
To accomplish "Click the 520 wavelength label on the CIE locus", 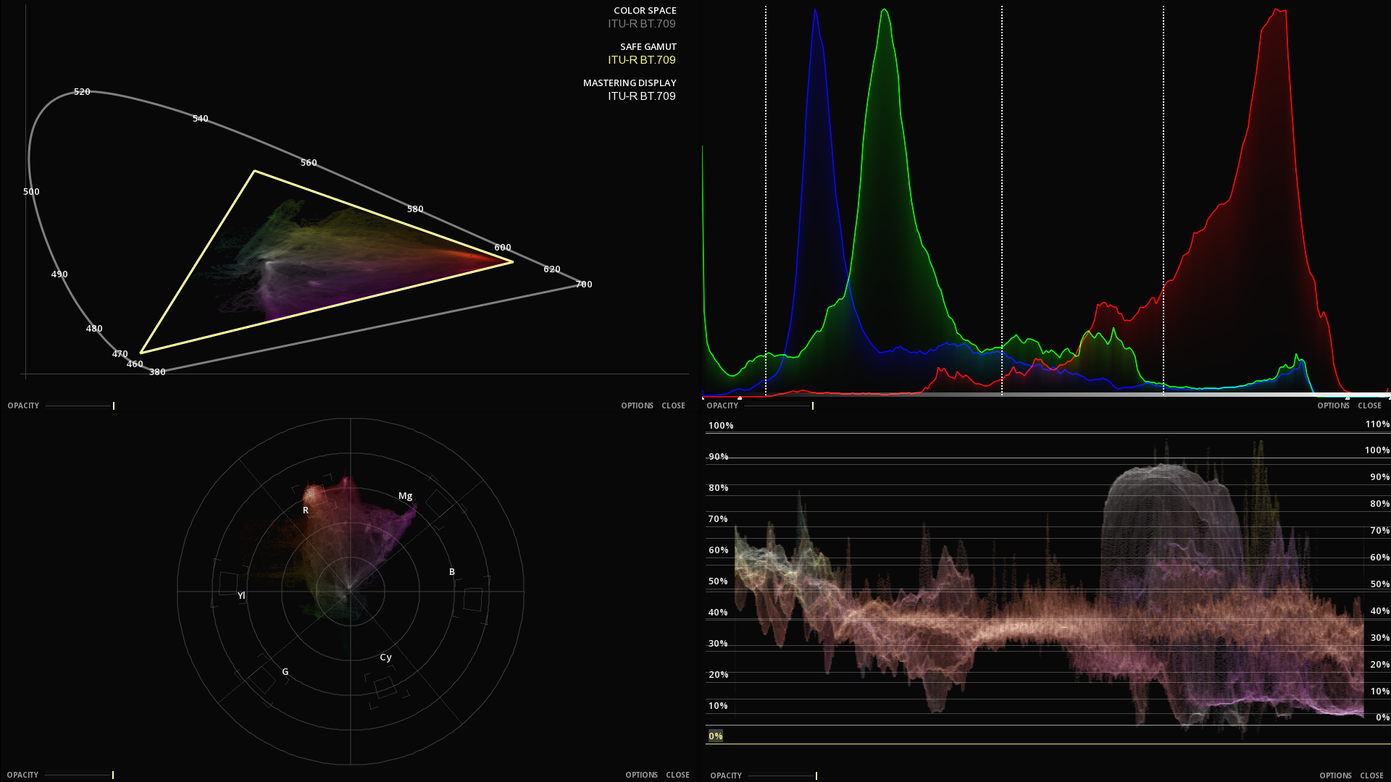I will pyautogui.click(x=82, y=92).
